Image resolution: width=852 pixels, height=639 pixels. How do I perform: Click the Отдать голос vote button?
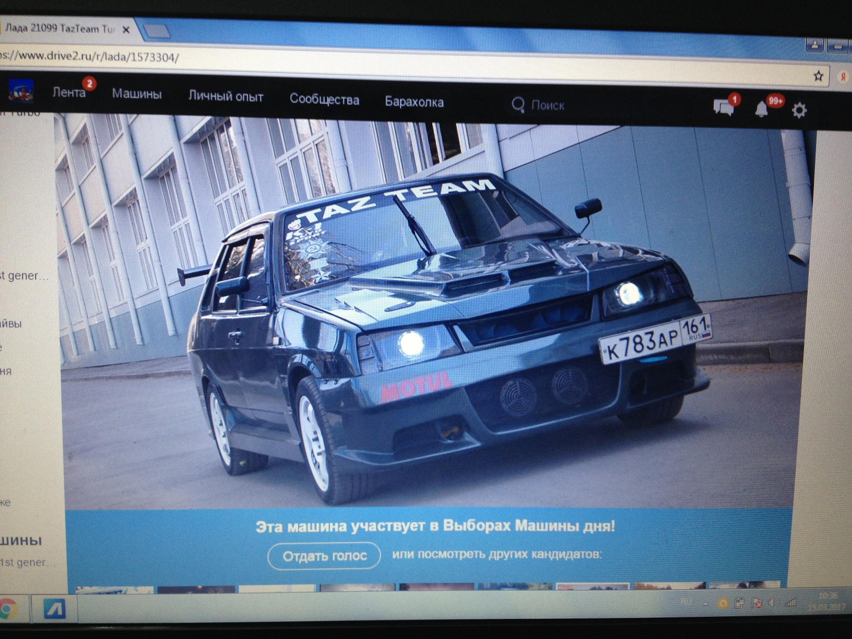coord(324,556)
